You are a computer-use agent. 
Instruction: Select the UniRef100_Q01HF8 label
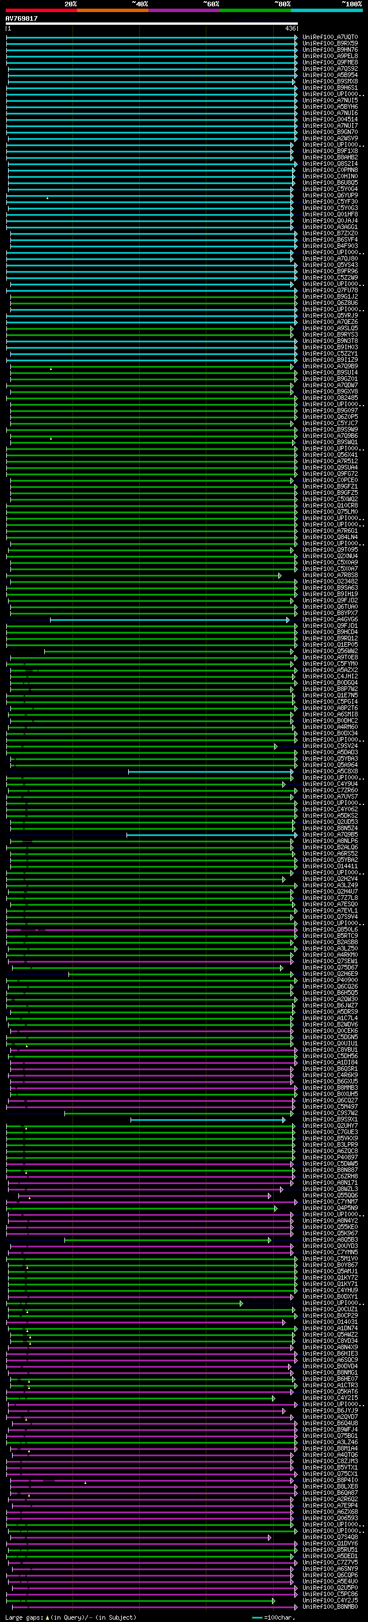330,214
